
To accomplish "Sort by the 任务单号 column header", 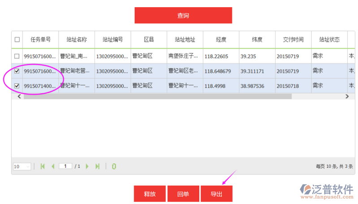I will (x=40, y=39).
